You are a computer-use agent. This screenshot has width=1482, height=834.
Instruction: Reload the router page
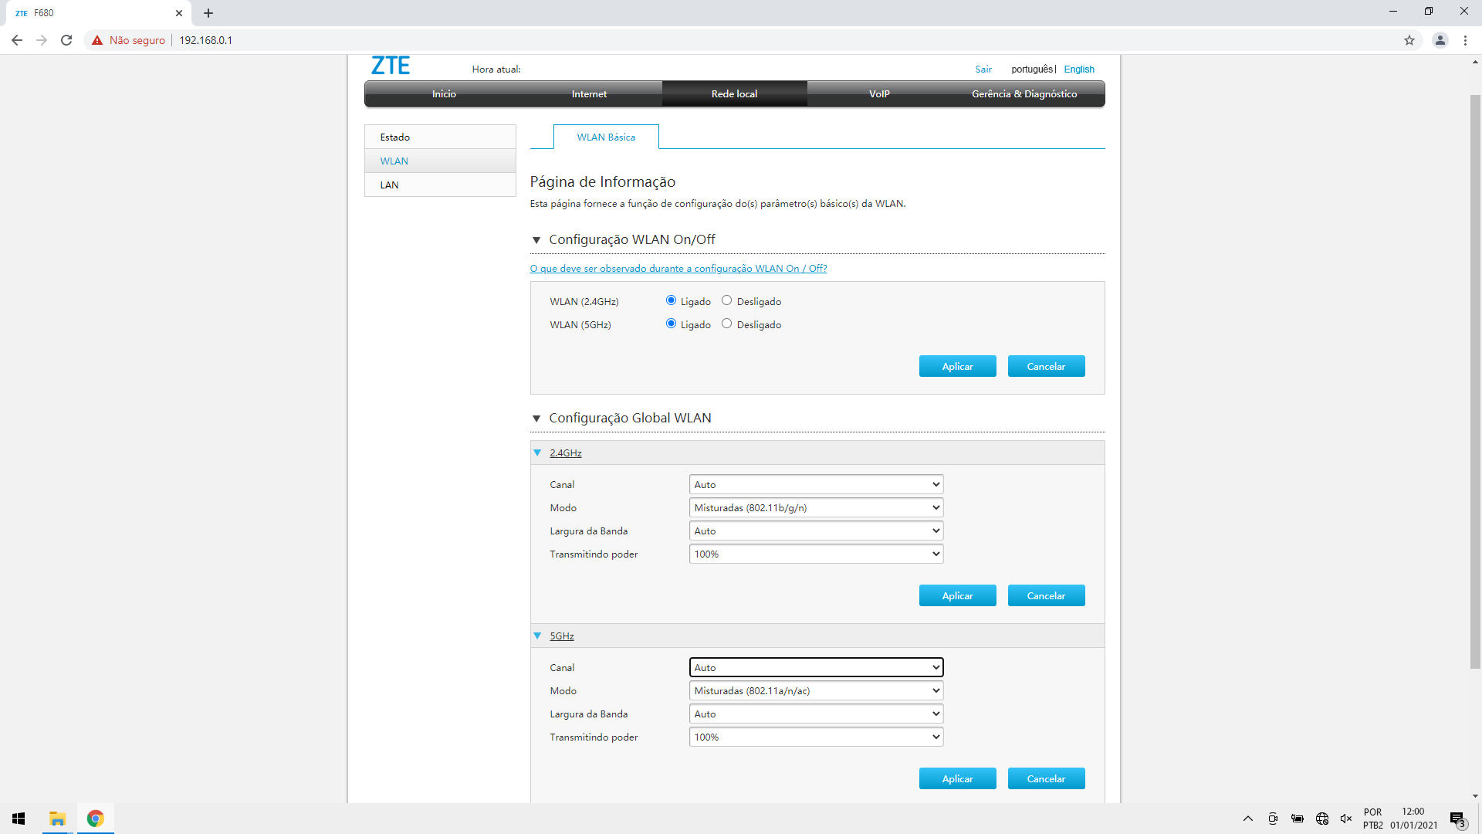66,40
